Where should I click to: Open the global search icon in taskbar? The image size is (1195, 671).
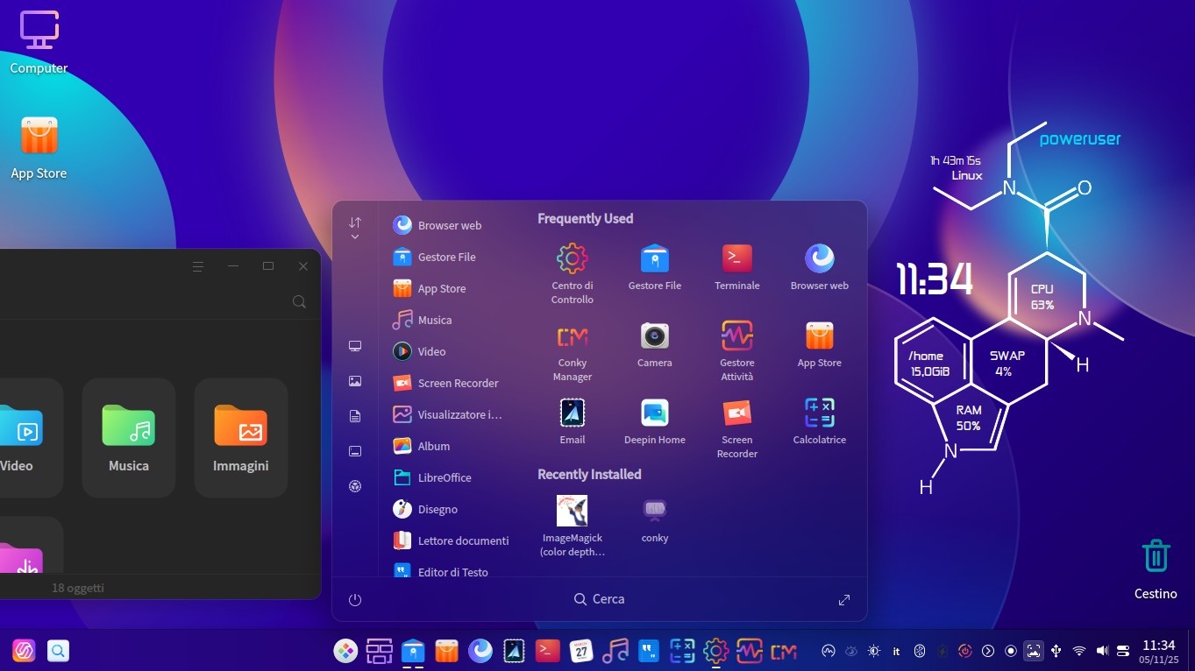(x=58, y=651)
